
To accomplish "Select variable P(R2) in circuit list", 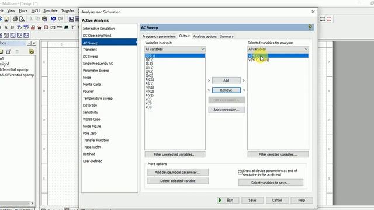I will 150,92.
